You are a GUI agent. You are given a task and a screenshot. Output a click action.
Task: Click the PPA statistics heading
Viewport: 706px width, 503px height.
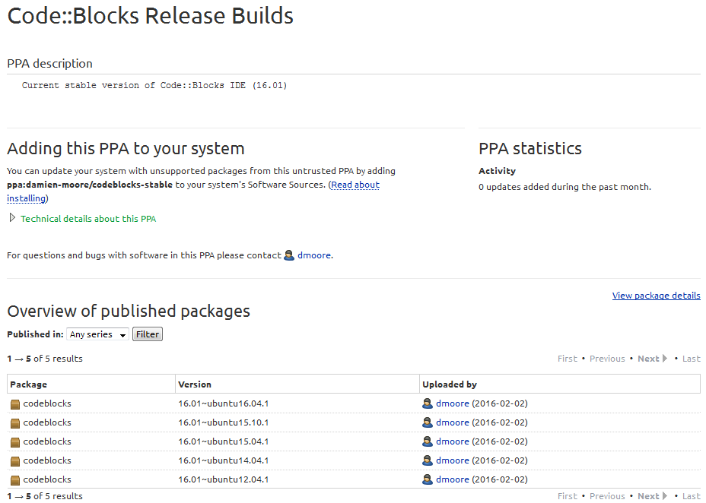click(530, 149)
